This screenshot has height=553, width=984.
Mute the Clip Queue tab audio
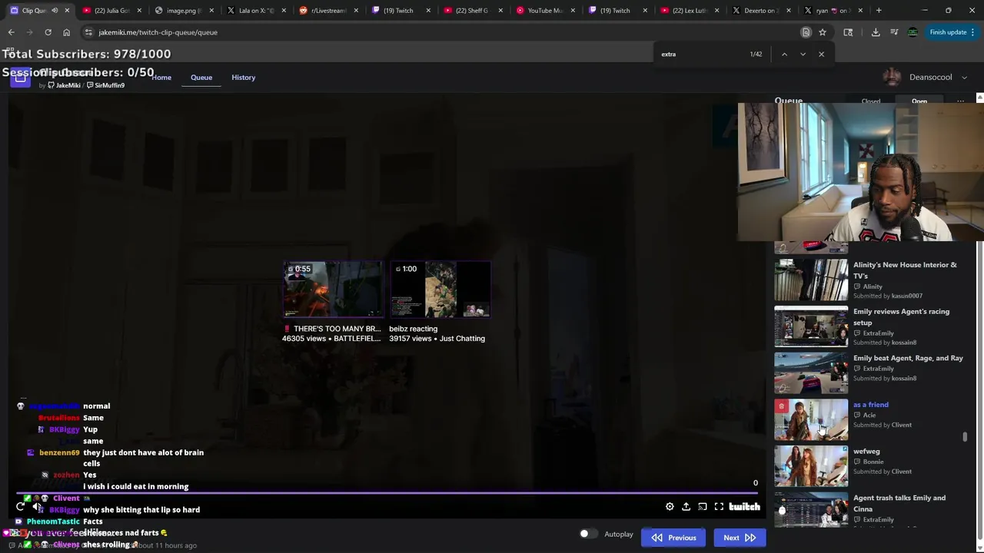click(x=55, y=10)
